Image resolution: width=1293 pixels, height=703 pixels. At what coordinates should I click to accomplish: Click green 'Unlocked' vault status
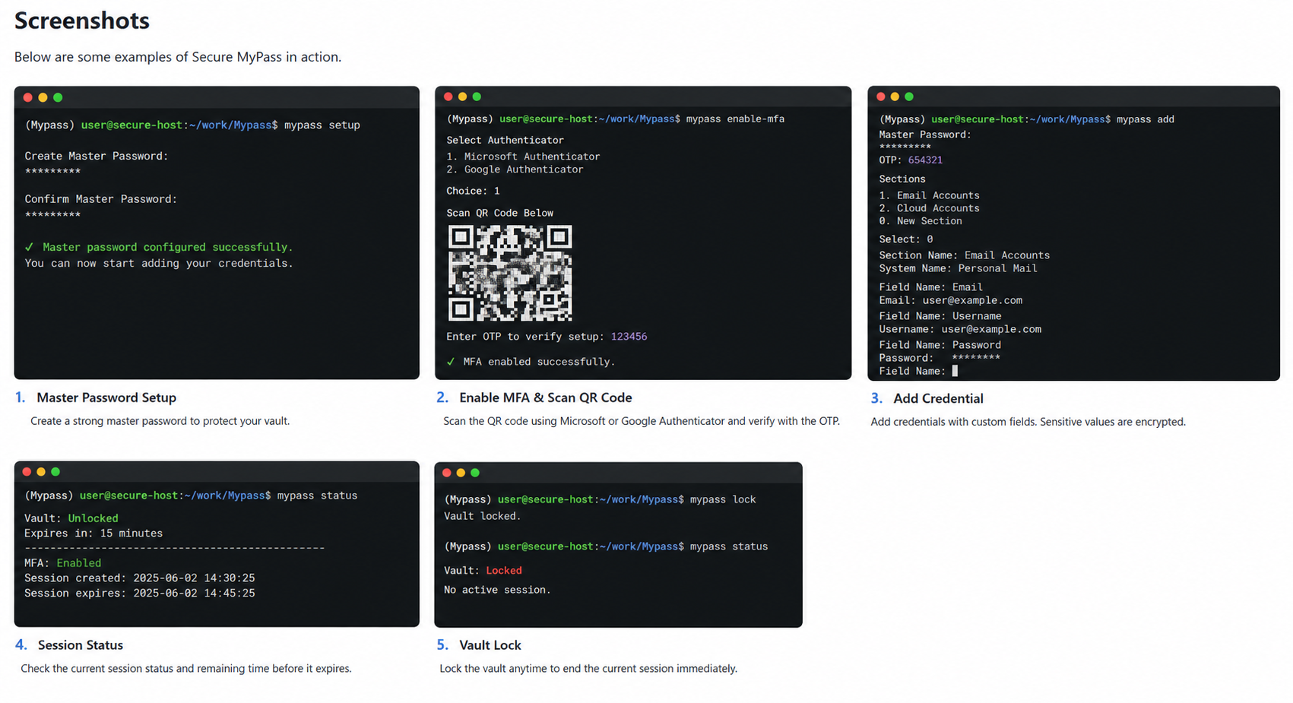93,518
